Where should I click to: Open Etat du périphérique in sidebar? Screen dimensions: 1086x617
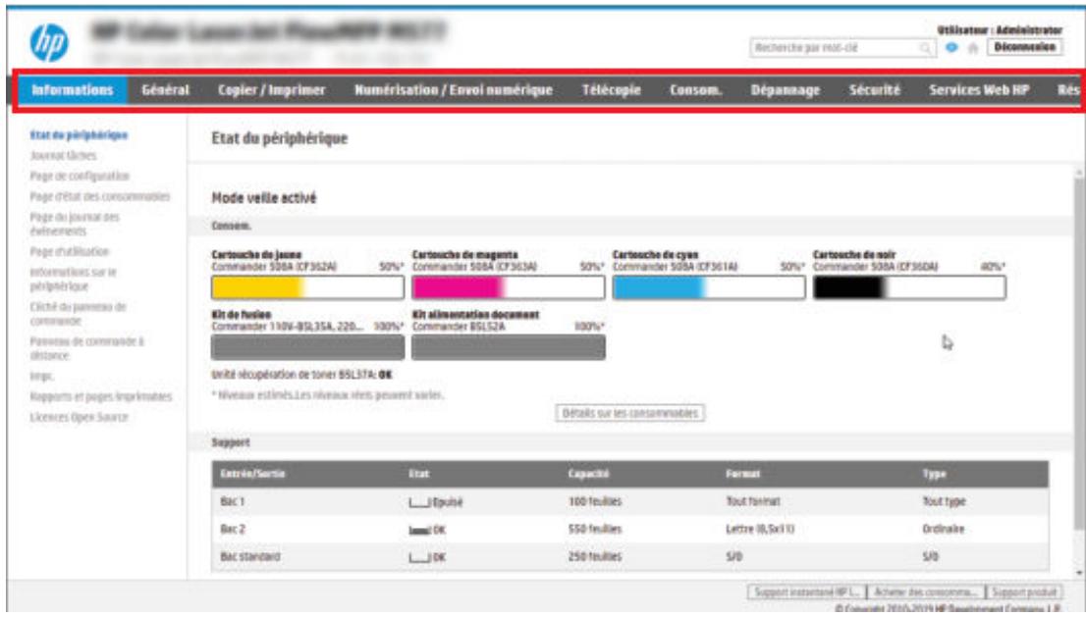[79, 135]
